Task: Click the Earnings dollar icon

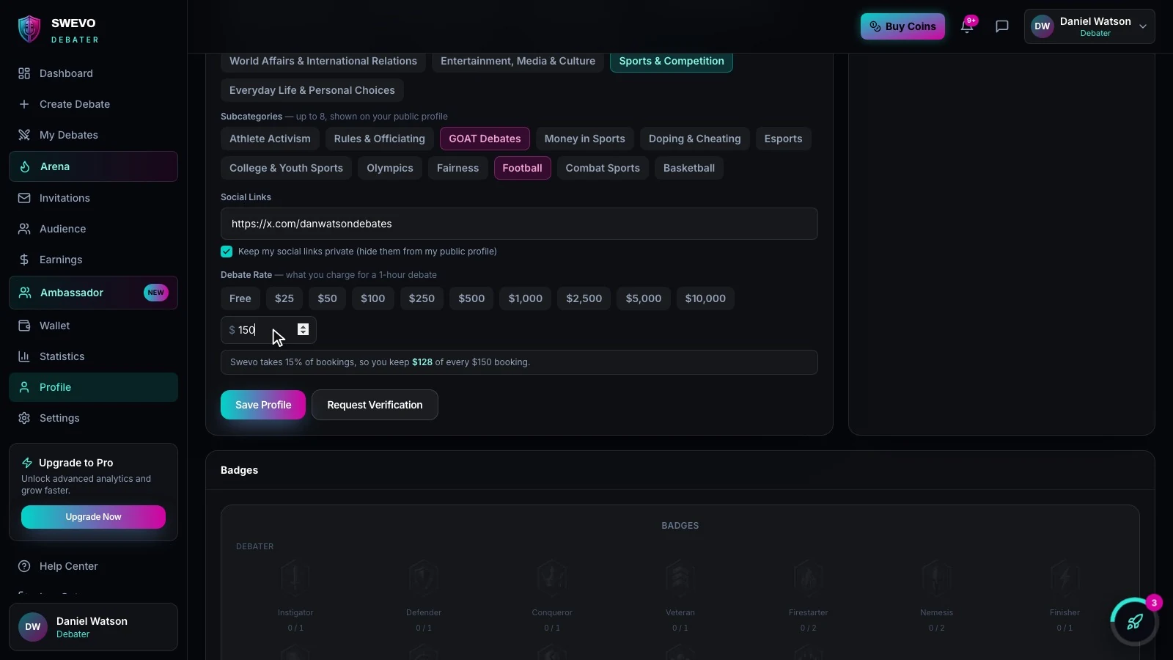Action: (x=24, y=260)
